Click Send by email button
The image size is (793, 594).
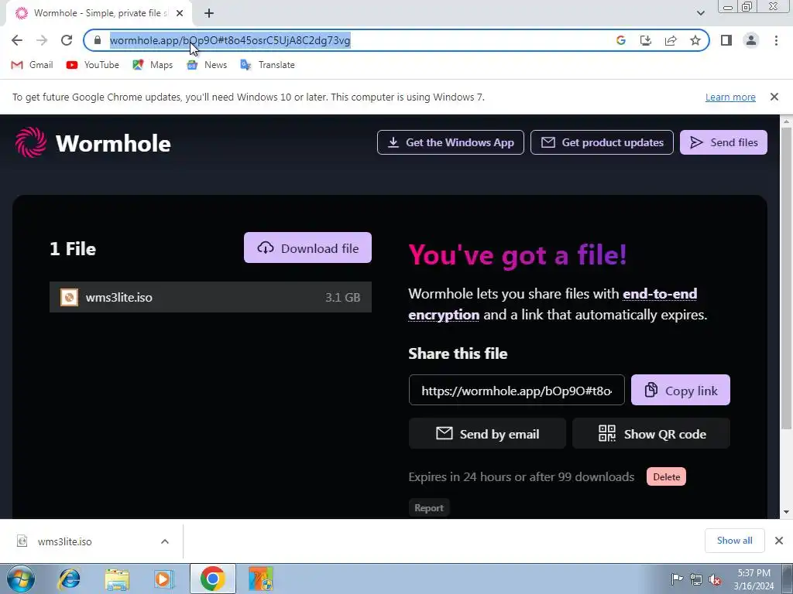click(487, 433)
